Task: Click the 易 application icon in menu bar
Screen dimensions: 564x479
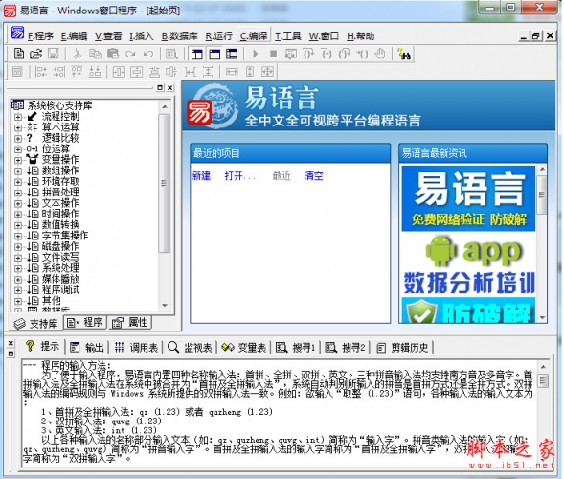Action: pos(17,33)
